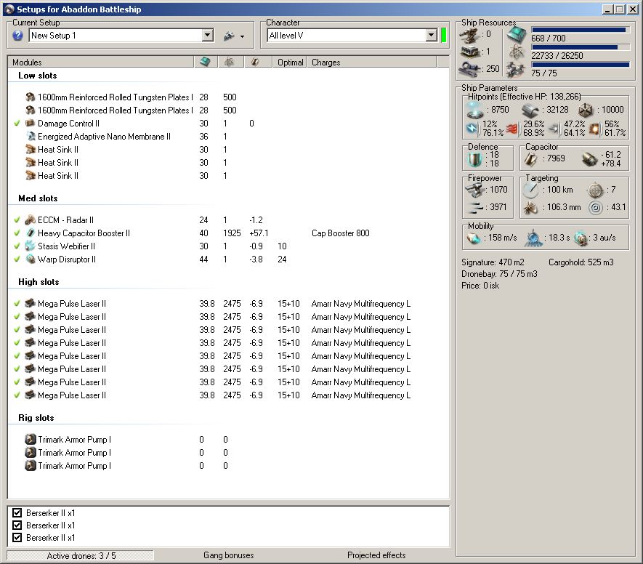This screenshot has height=564, width=643.
Task: Click the Active drones 3 / 5 tab
Action: pos(81,555)
